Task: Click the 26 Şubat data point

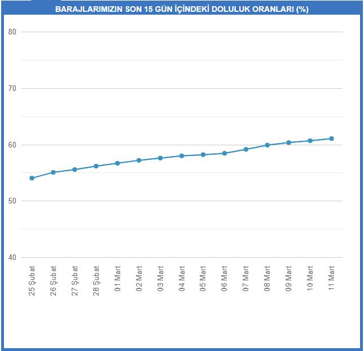Action: (53, 172)
